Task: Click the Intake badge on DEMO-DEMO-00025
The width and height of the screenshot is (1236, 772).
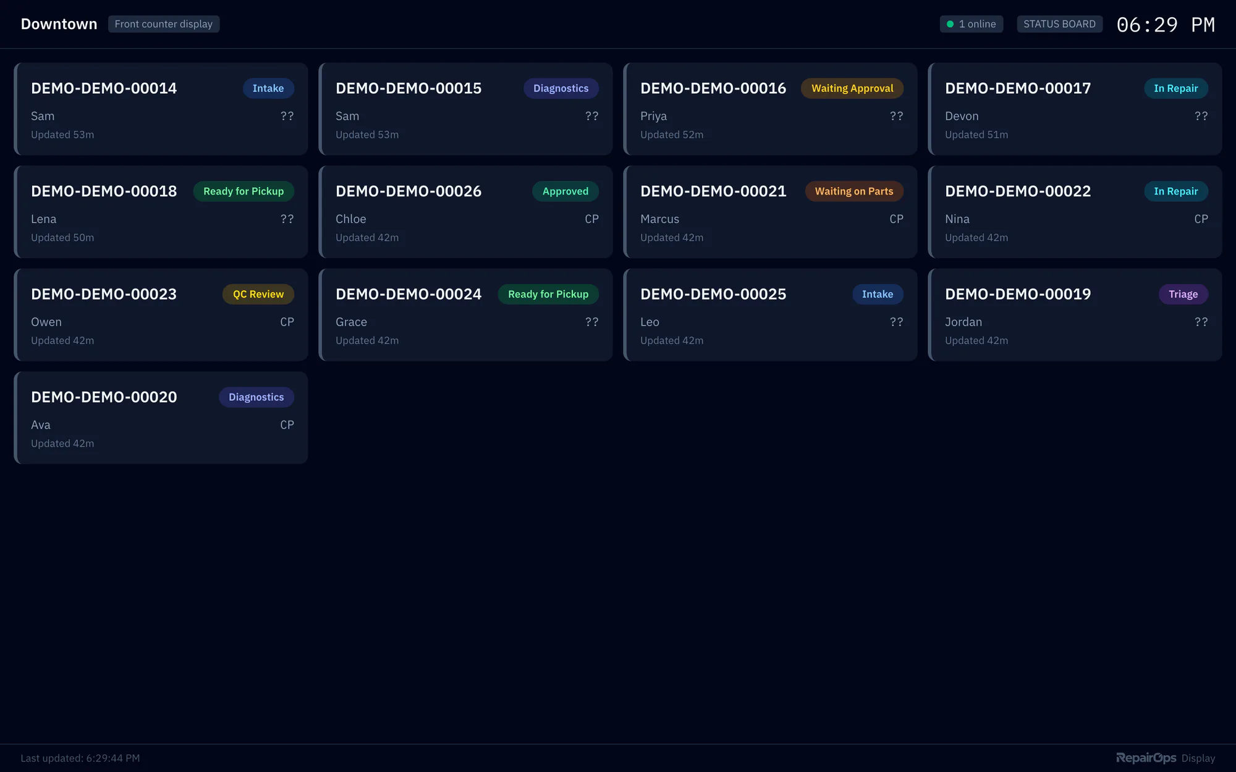Action: coord(878,295)
